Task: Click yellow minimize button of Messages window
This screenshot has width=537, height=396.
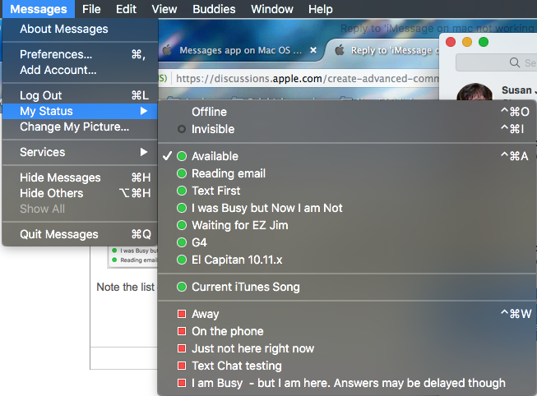Action: (x=467, y=42)
